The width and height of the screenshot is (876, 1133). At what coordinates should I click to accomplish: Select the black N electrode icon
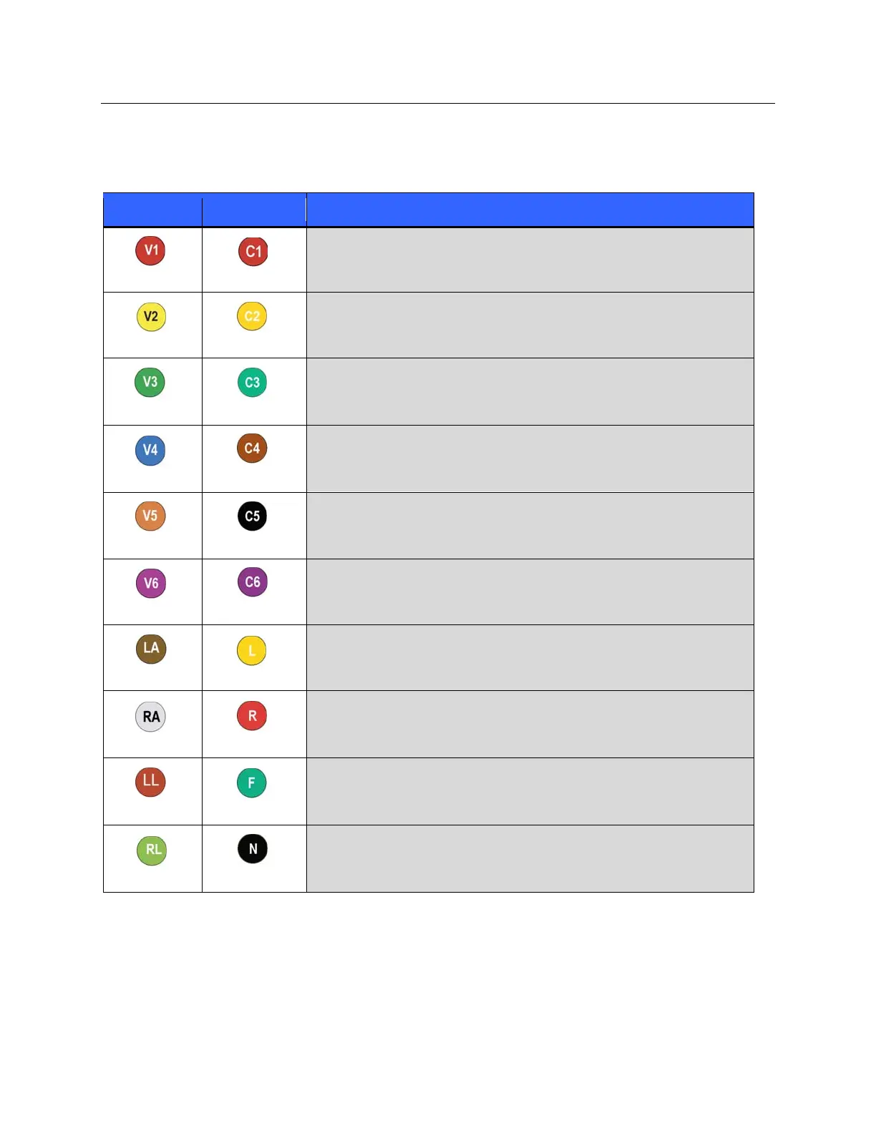(253, 849)
